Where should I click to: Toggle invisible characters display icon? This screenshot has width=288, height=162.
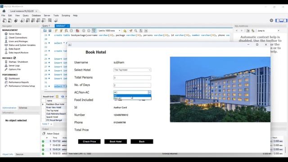coord(141,31)
